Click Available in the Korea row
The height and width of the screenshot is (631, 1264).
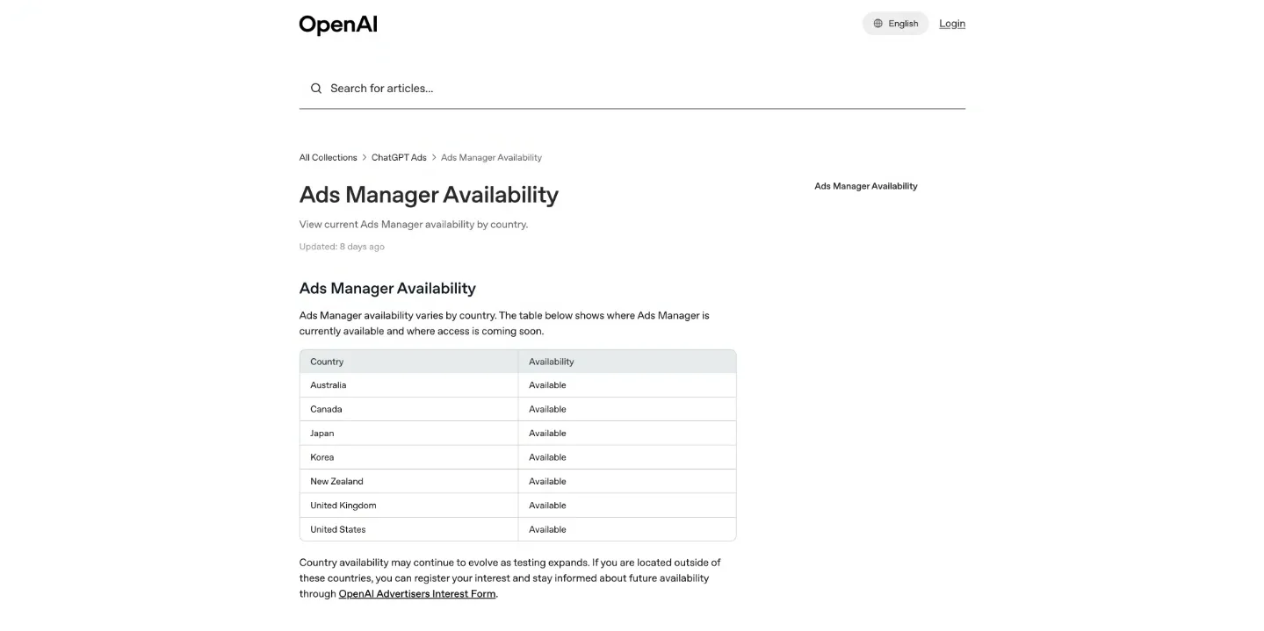click(547, 457)
